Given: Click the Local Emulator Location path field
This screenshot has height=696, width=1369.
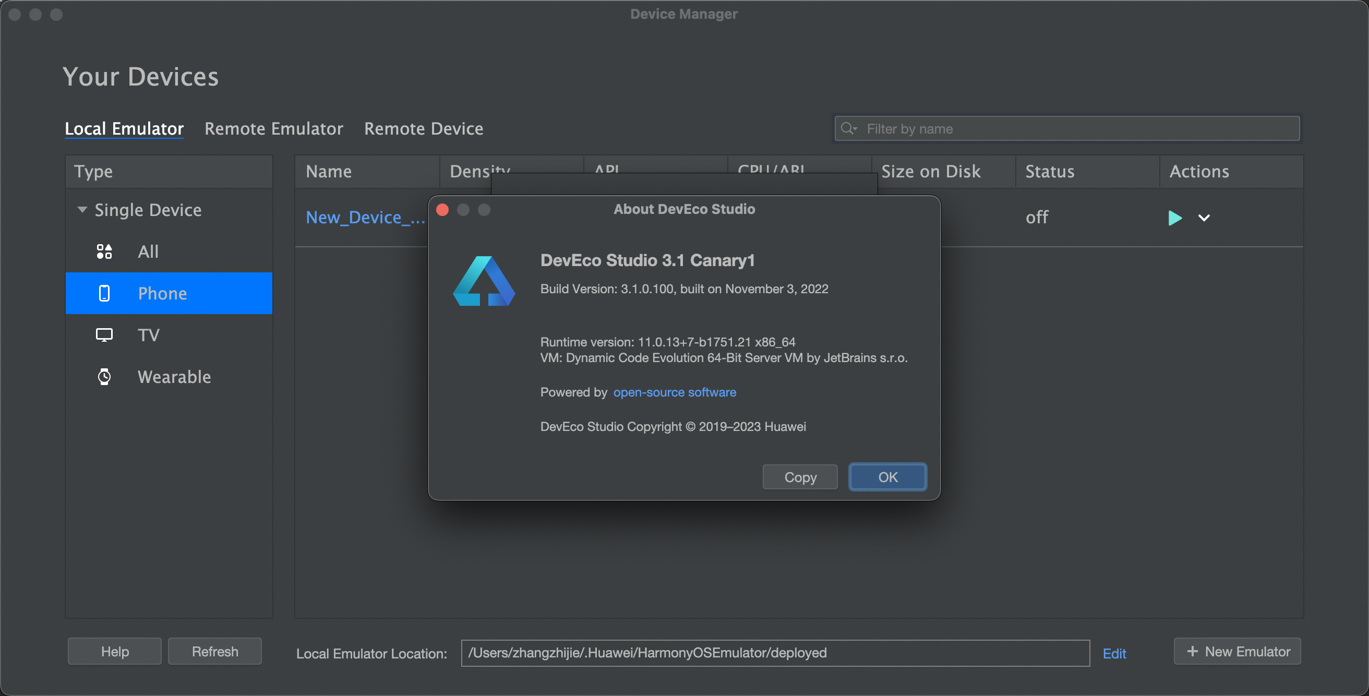Looking at the screenshot, I should coord(775,653).
